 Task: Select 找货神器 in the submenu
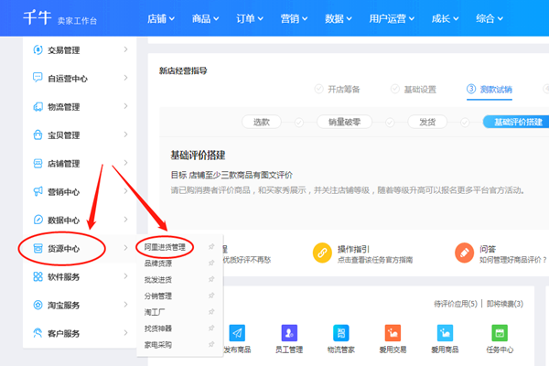tap(158, 328)
